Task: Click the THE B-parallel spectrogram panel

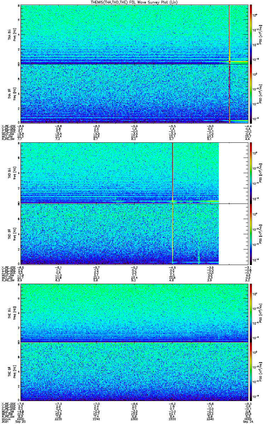Action: coord(134,372)
